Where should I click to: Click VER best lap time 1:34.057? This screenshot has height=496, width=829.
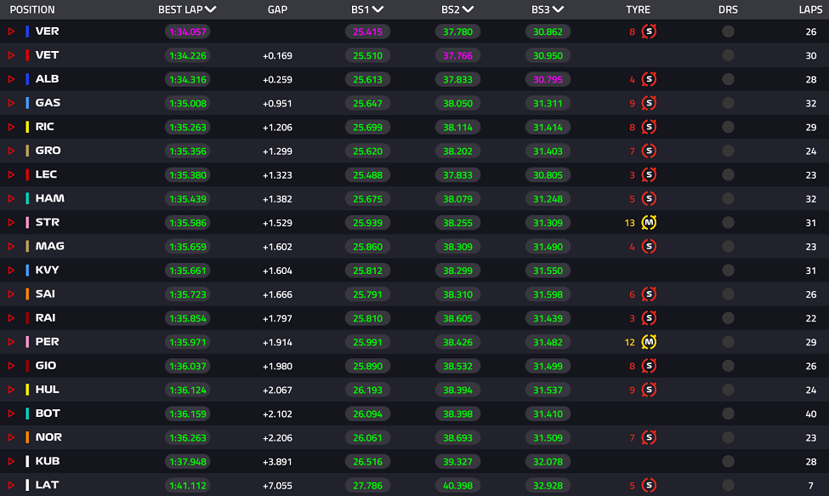tap(188, 31)
